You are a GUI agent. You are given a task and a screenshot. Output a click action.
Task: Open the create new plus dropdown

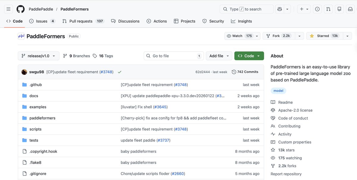click(304, 9)
